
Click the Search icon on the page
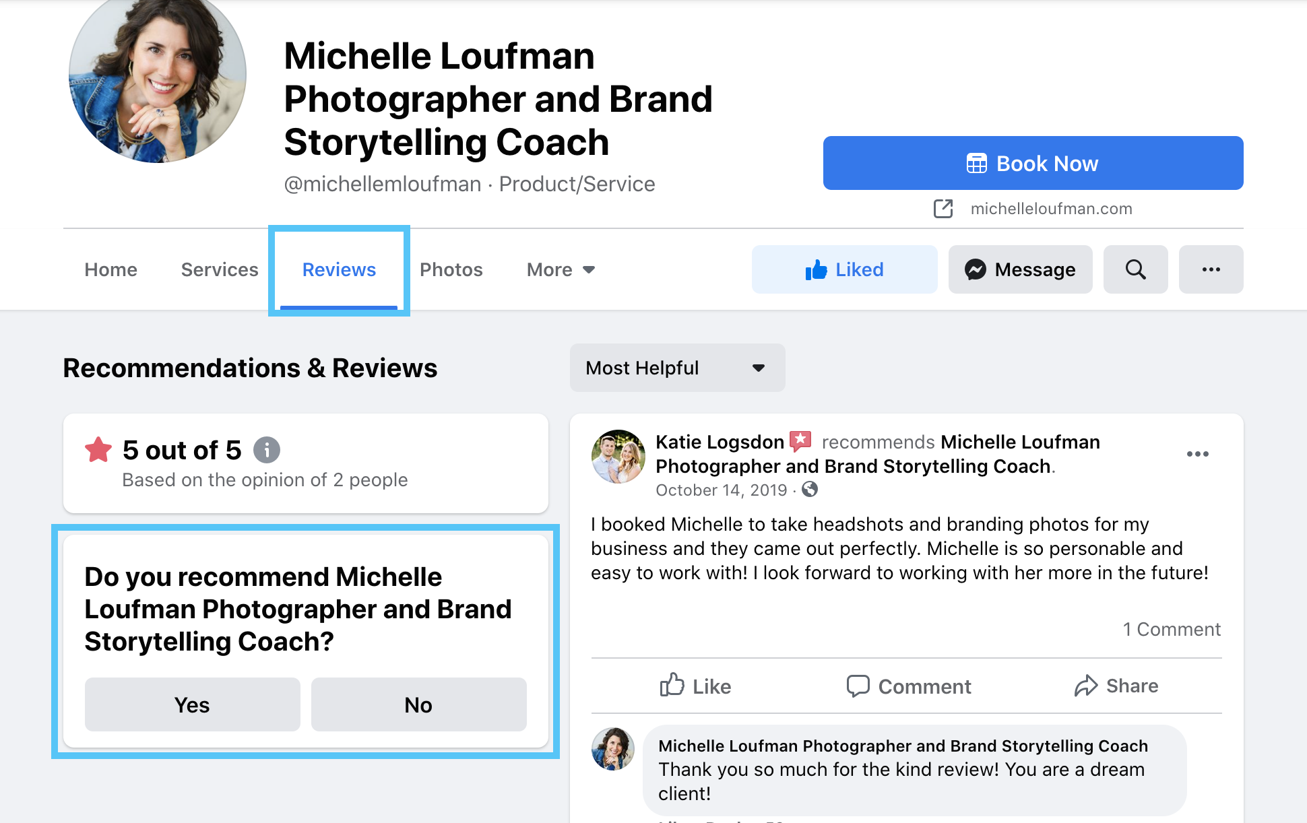coord(1135,269)
